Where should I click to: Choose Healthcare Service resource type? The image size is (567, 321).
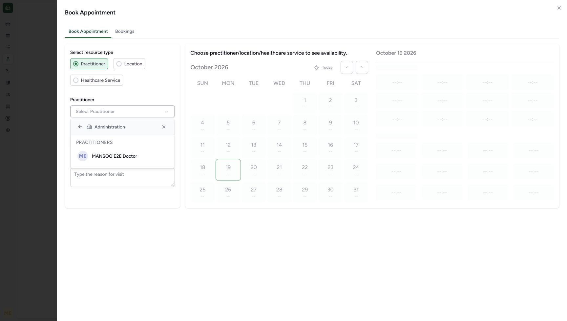(96, 80)
